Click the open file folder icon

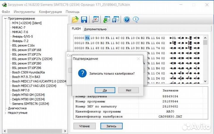coord(75,20)
